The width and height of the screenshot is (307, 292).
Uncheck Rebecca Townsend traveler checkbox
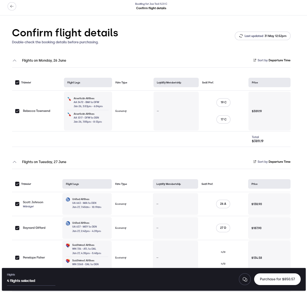(17, 111)
